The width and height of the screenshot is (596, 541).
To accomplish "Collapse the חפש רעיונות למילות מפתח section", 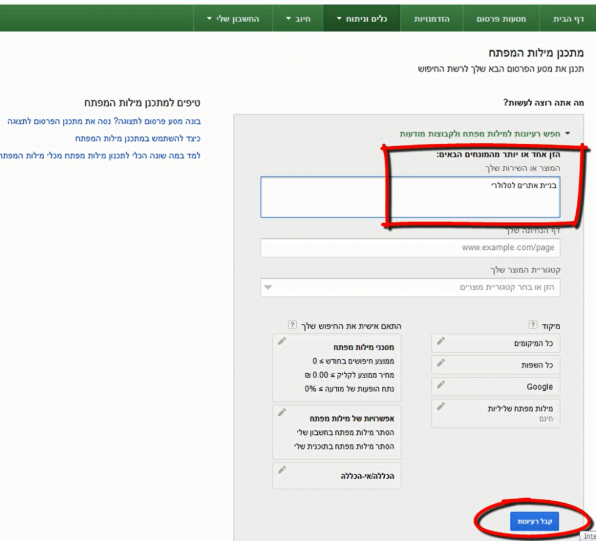I will pyautogui.click(x=567, y=133).
